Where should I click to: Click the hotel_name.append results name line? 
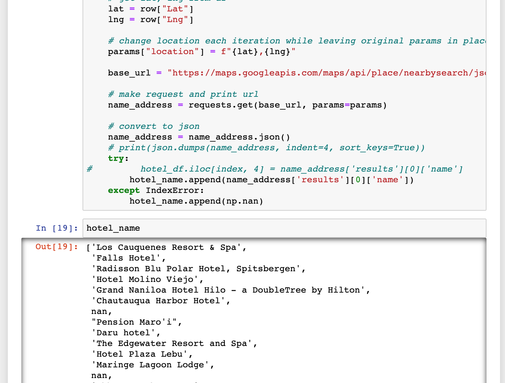[272, 180]
